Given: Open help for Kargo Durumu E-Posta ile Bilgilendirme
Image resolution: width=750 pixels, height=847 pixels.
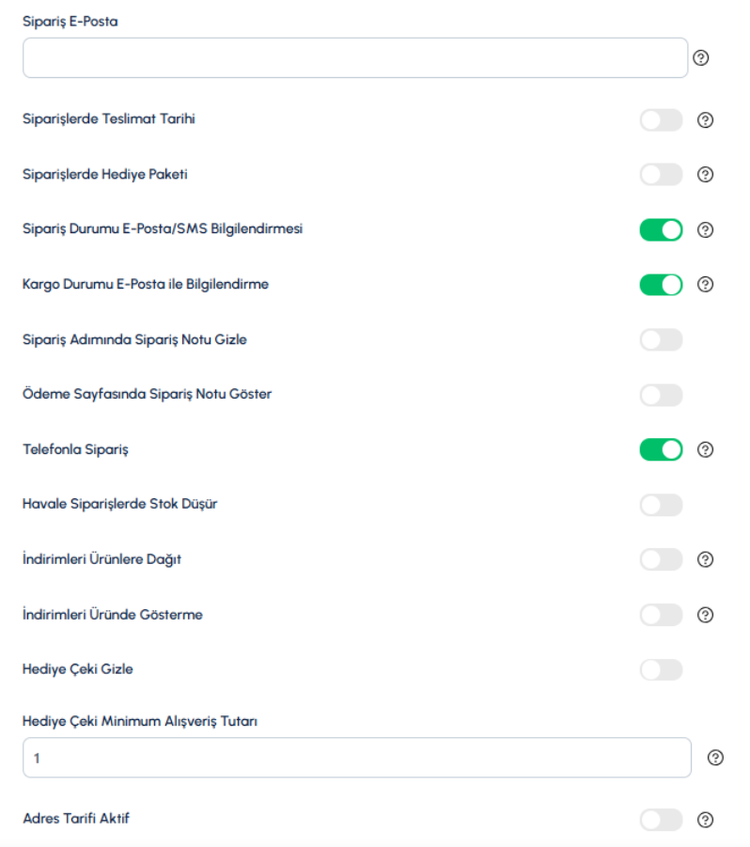Looking at the screenshot, I should (705, 285).
